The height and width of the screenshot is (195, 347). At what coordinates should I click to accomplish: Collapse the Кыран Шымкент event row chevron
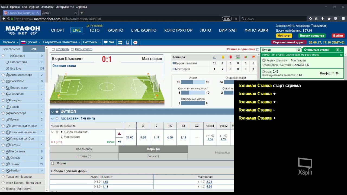(x=52, y=132)
